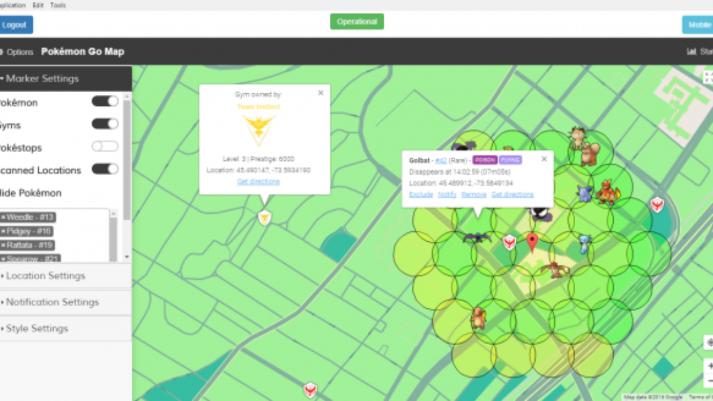Click the Poison type badge
This screenshot has width=713, height=401.
coord(484,160)
